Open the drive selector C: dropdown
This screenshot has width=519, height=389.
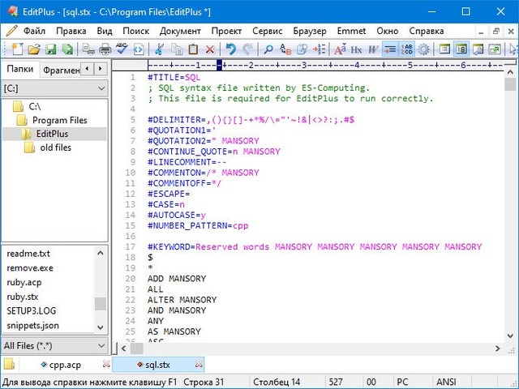[54, 88]
